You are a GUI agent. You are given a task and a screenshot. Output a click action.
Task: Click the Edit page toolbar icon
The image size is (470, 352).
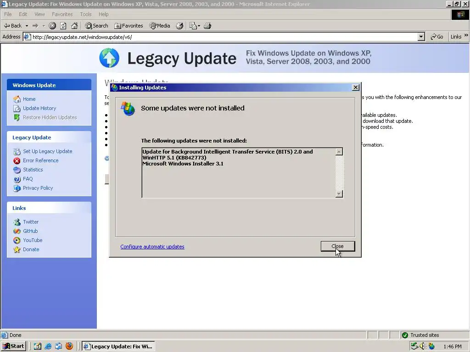(193, 26)
